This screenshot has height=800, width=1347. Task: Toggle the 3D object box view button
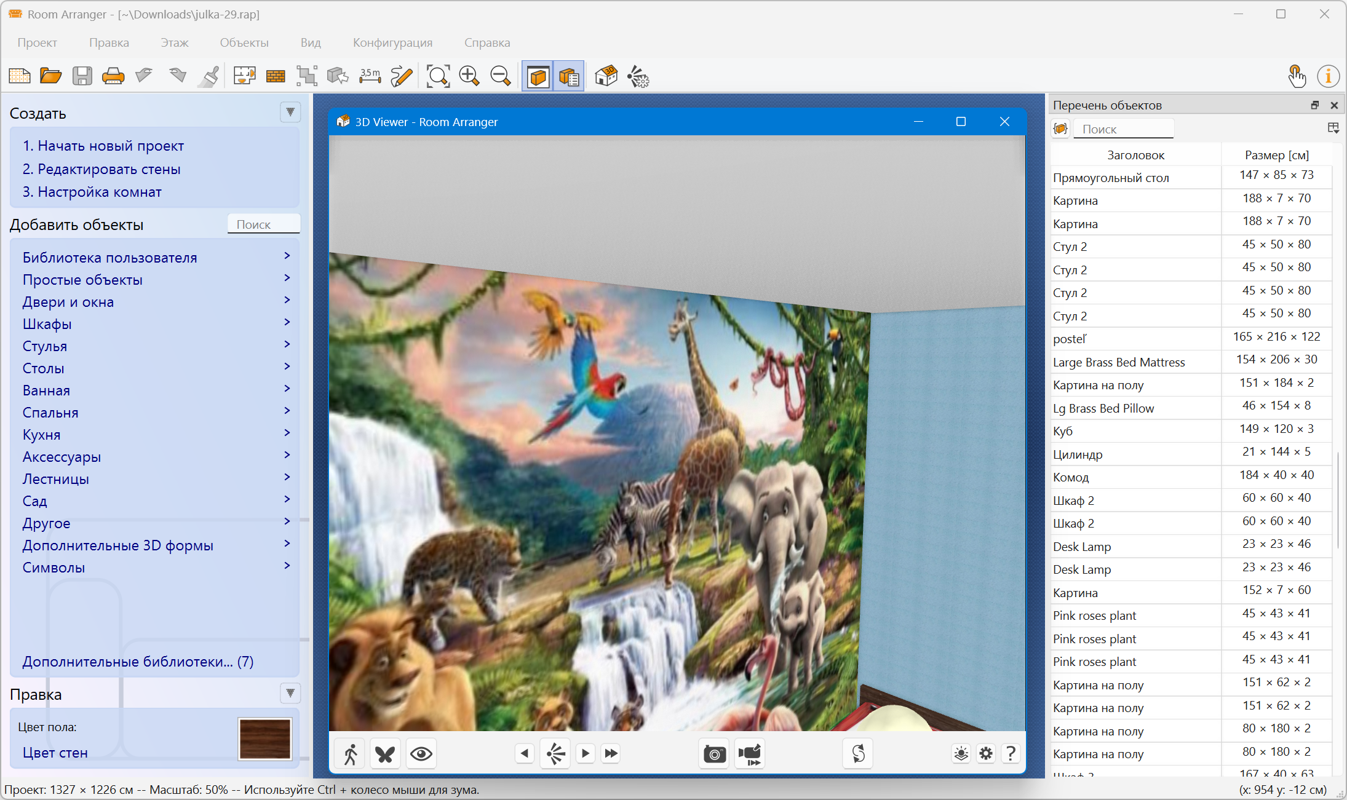coord(538,76)
